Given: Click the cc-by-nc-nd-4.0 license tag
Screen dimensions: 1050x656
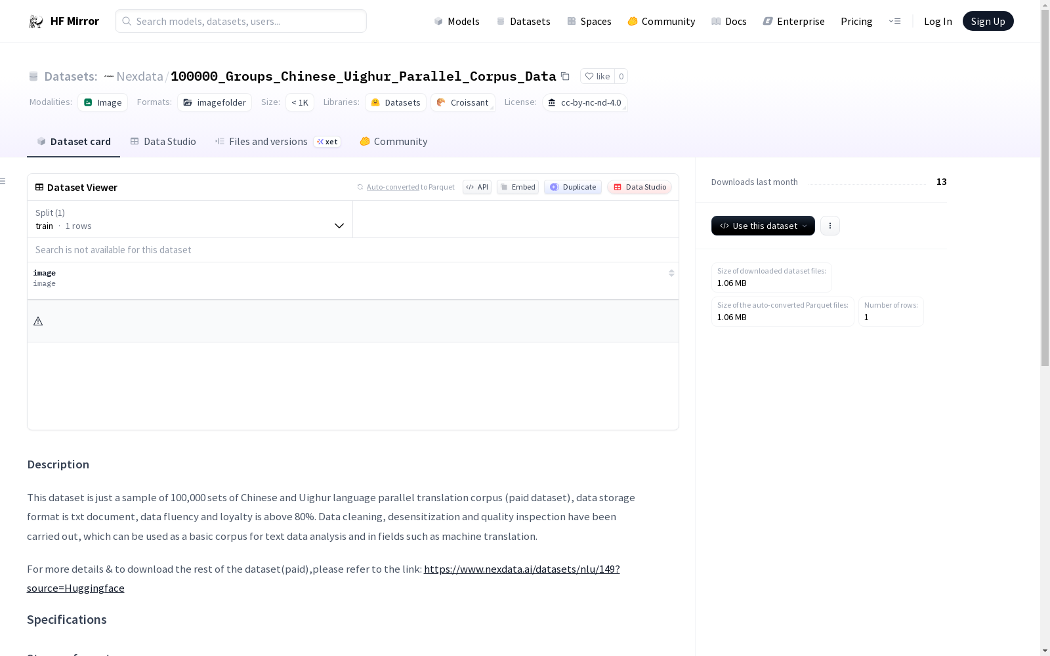Looking at the screenshot, I should (x=585, y=102).
